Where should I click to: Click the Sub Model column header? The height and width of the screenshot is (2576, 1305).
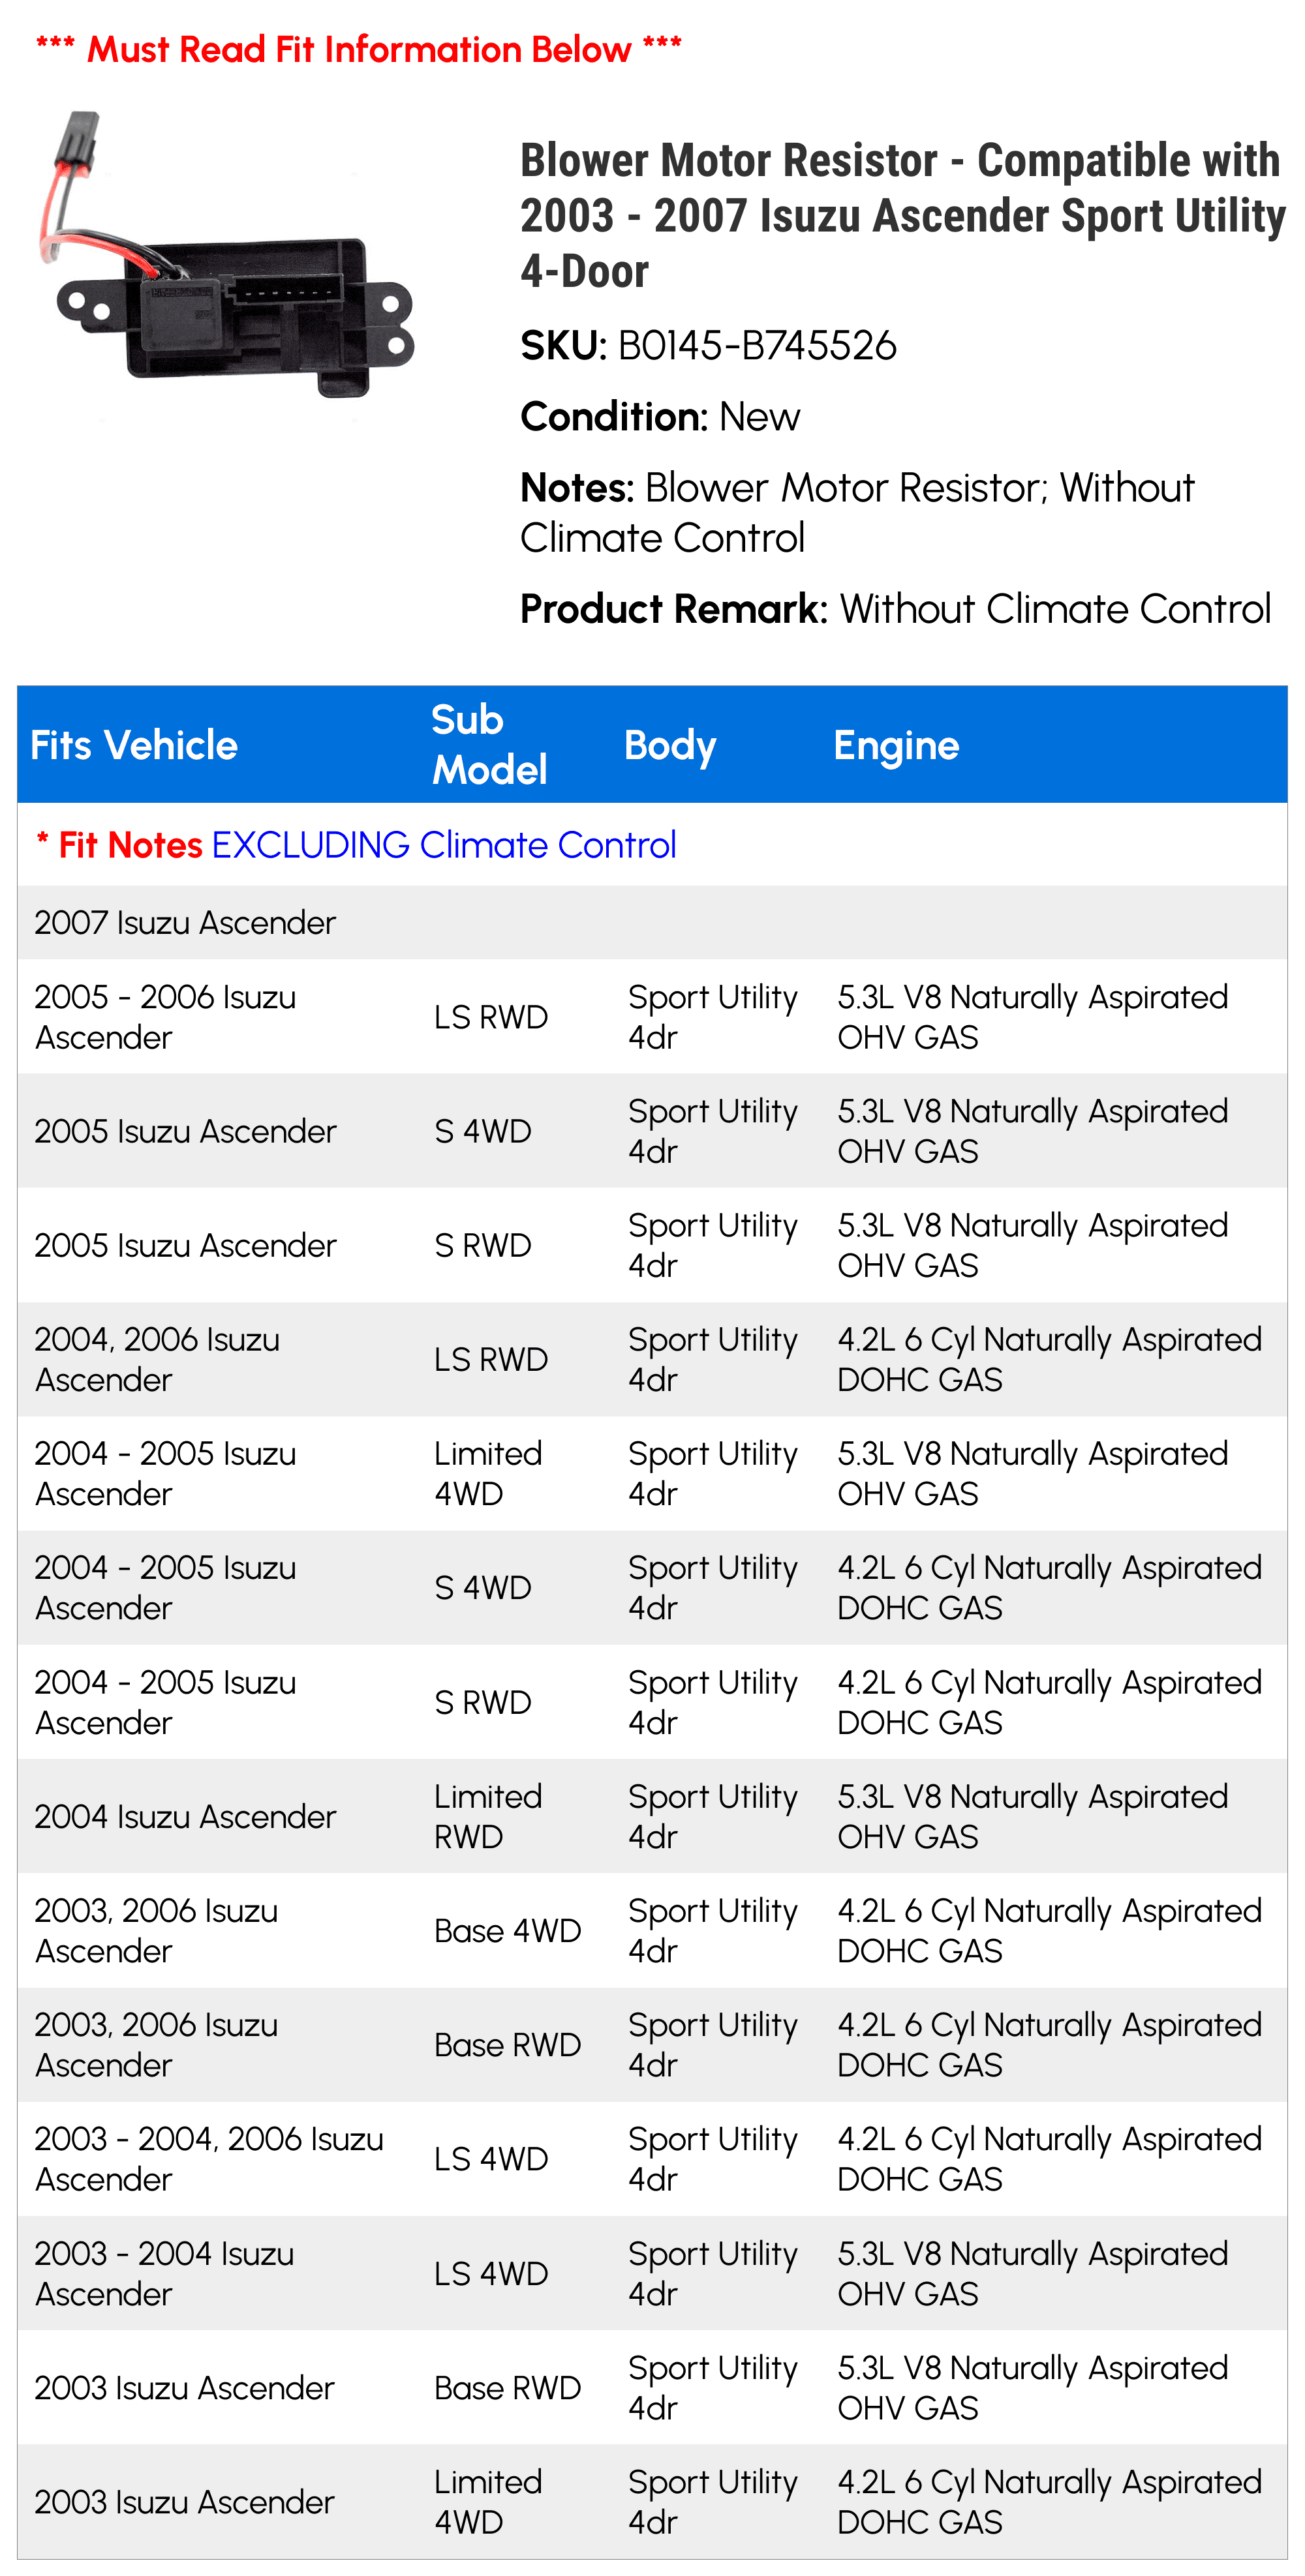[489, 745]
